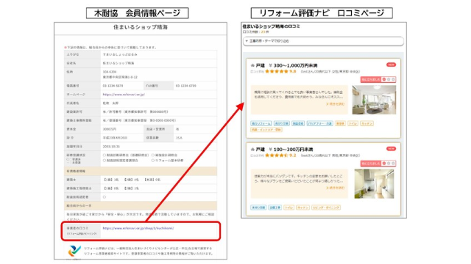Image resolution: width=471 pixels, height=264 pixels.
Task: Select バリアフリー・介護 tag
Action: tap(319, 123)
